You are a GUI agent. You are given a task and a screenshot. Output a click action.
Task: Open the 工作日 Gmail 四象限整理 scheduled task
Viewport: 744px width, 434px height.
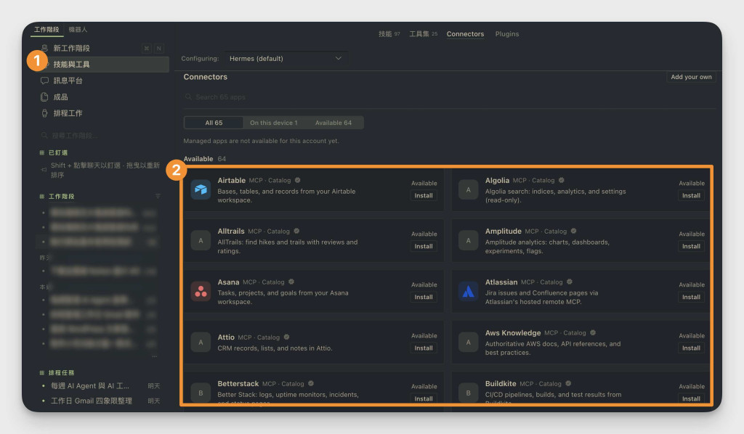(x=100, y=401)
